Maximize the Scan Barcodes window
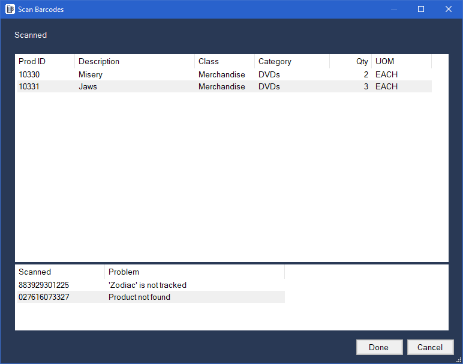 (421, 9)
